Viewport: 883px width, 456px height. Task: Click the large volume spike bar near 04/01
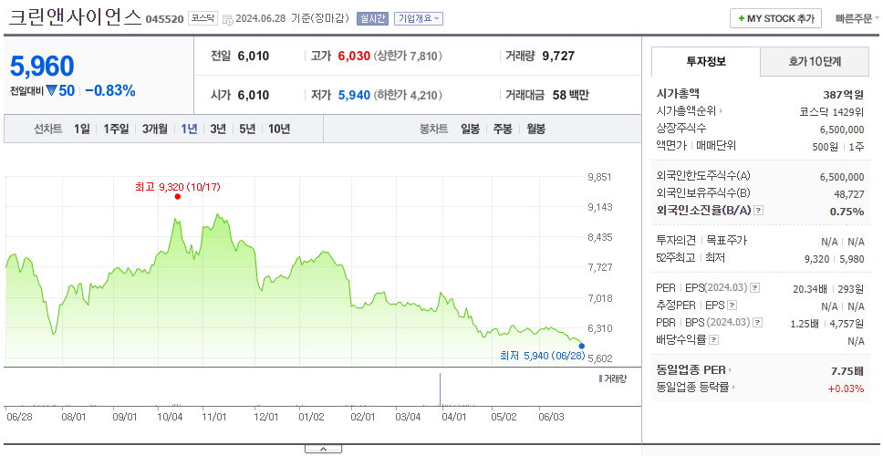[x=440, y=389]
